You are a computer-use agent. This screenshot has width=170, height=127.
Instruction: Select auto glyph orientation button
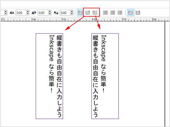(x=106, y=13)
